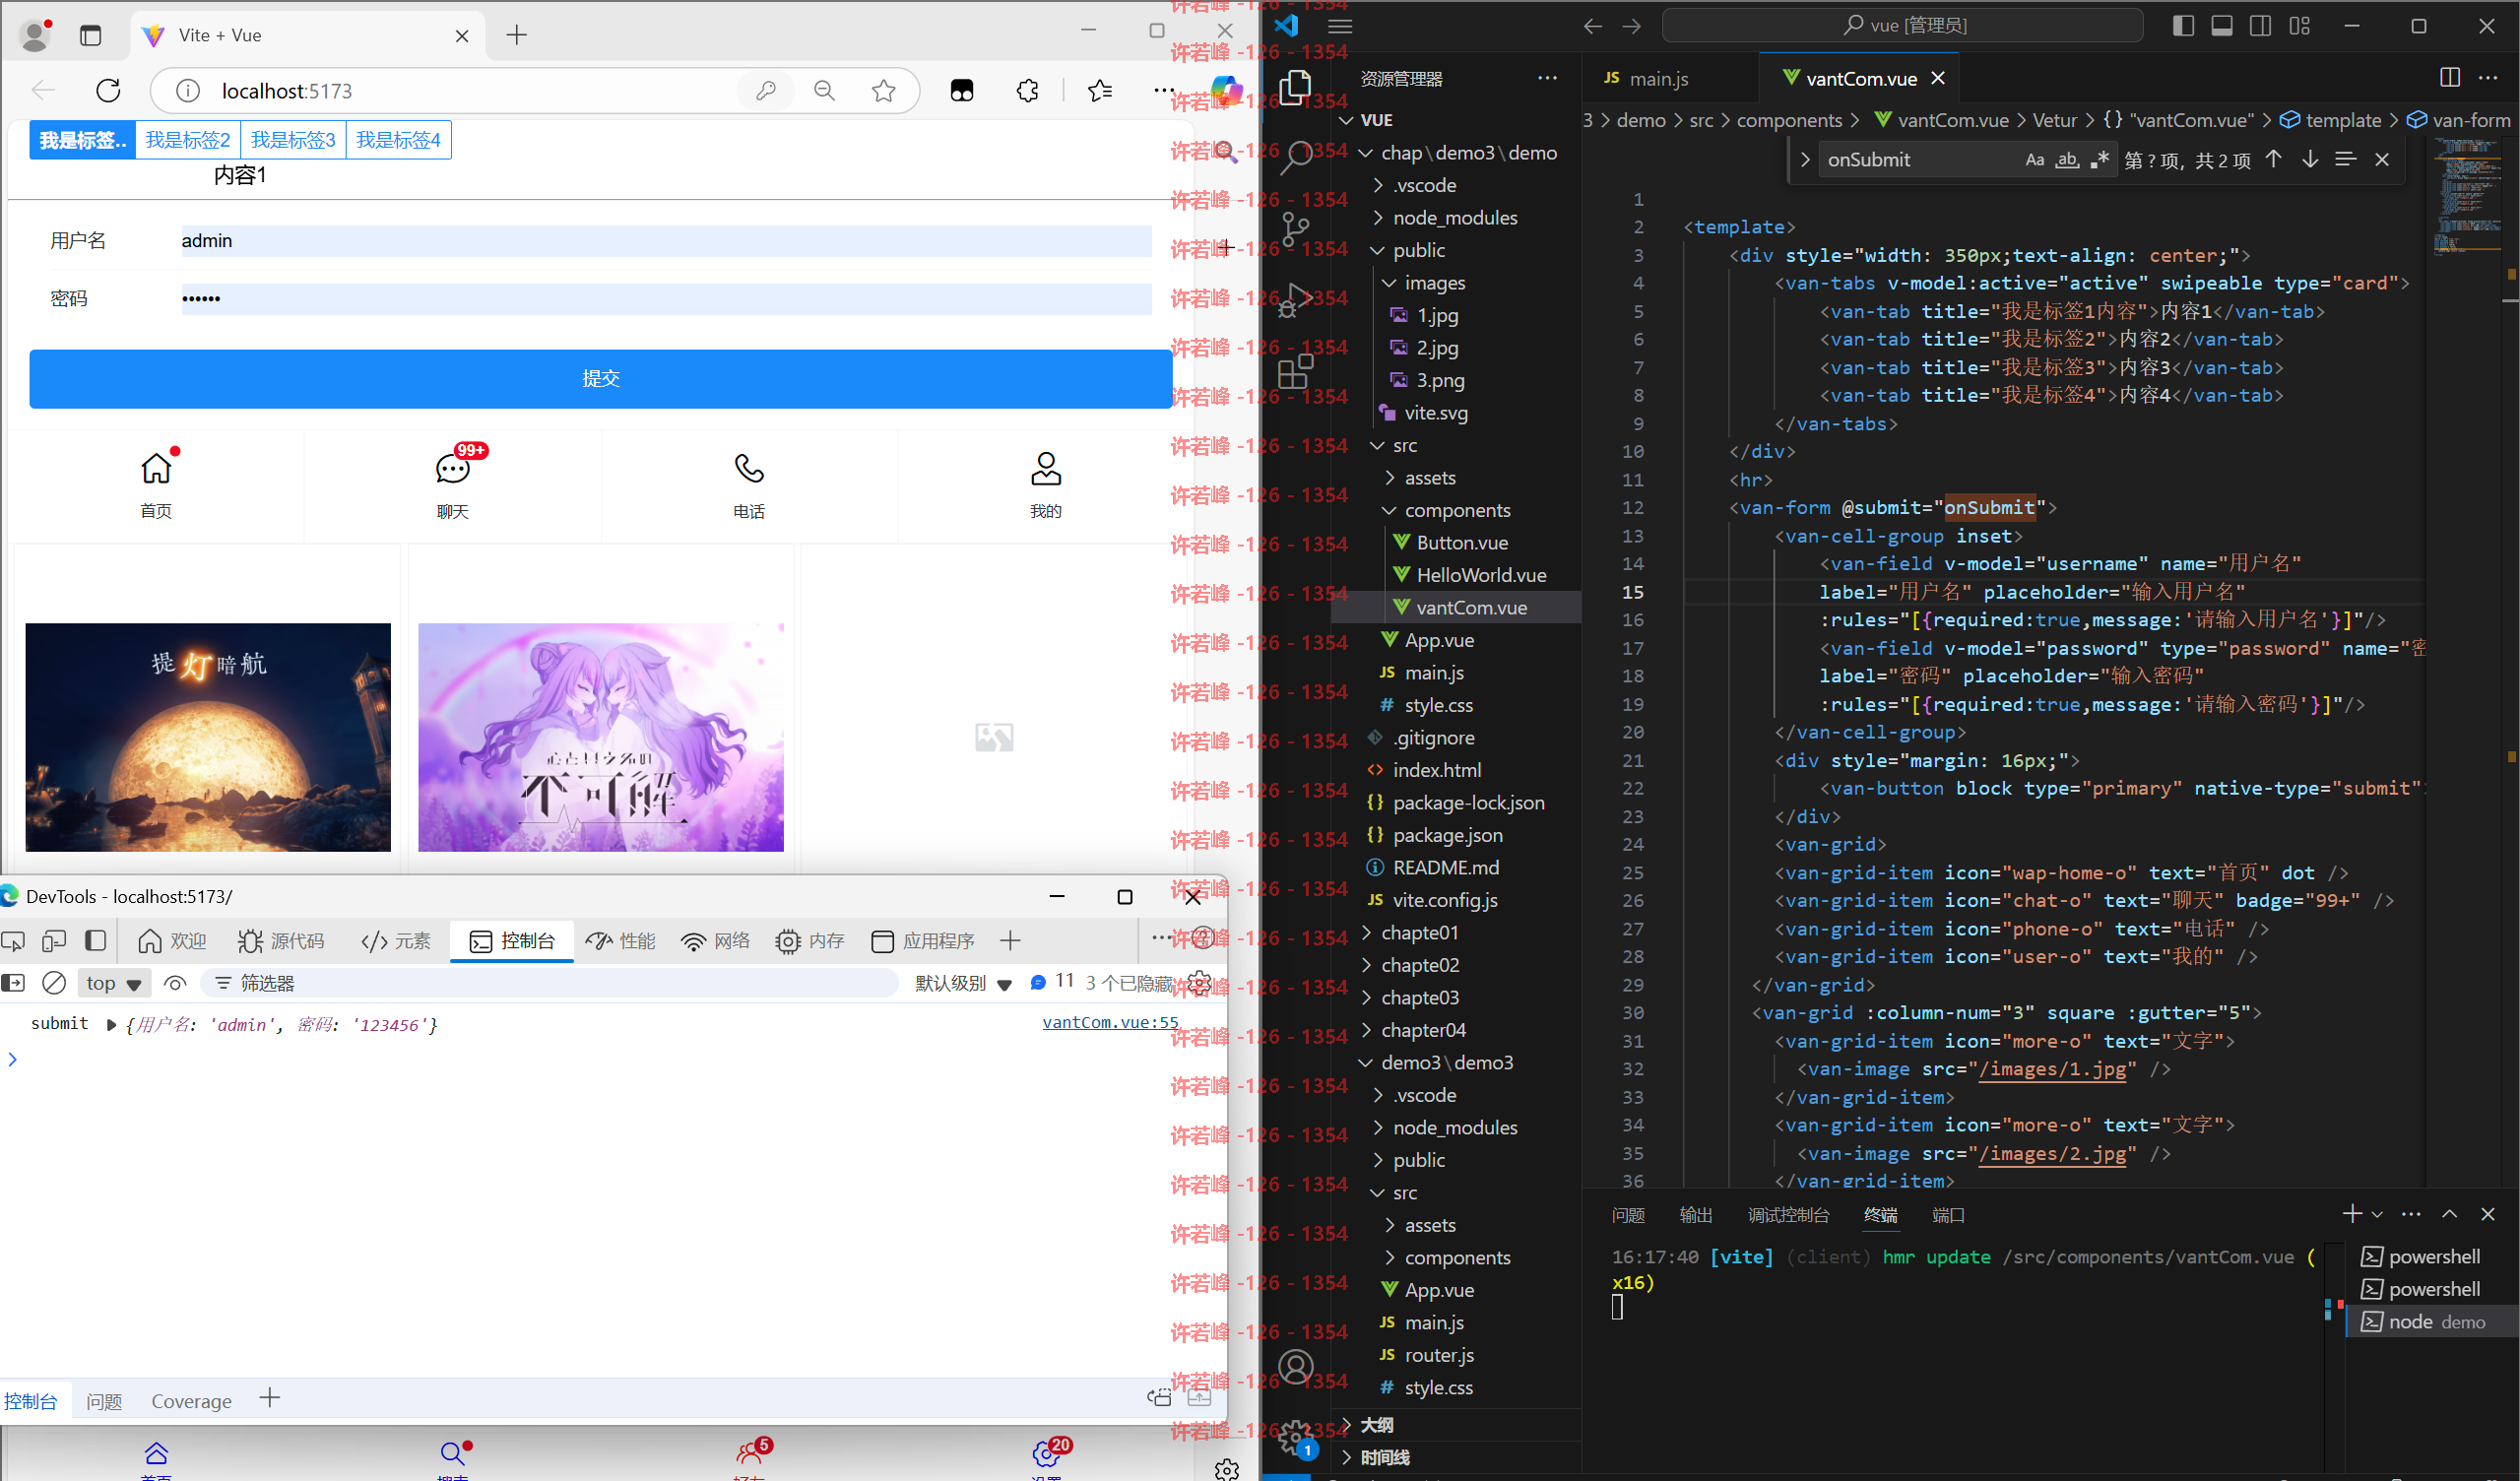
Task: Toggle match whole word in find widget
Action: (x=2067, y=160)
